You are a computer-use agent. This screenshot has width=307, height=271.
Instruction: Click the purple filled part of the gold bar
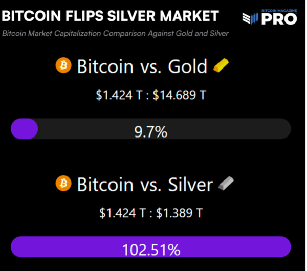tap(24, 129)
